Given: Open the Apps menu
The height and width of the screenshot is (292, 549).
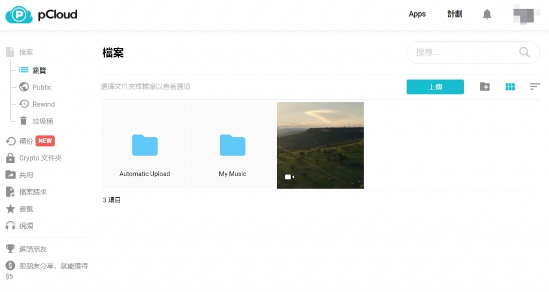Looking at the screenshot, I should pos(417,14).
